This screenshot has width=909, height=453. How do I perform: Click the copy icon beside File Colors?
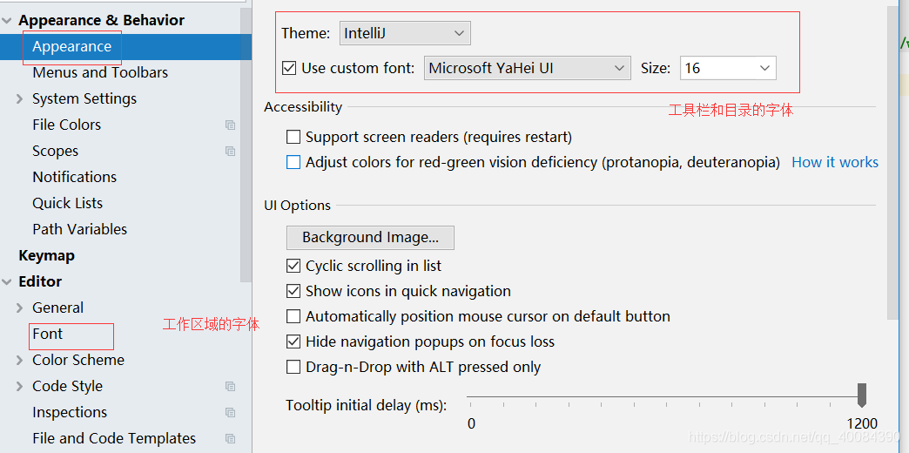(230, 125)
